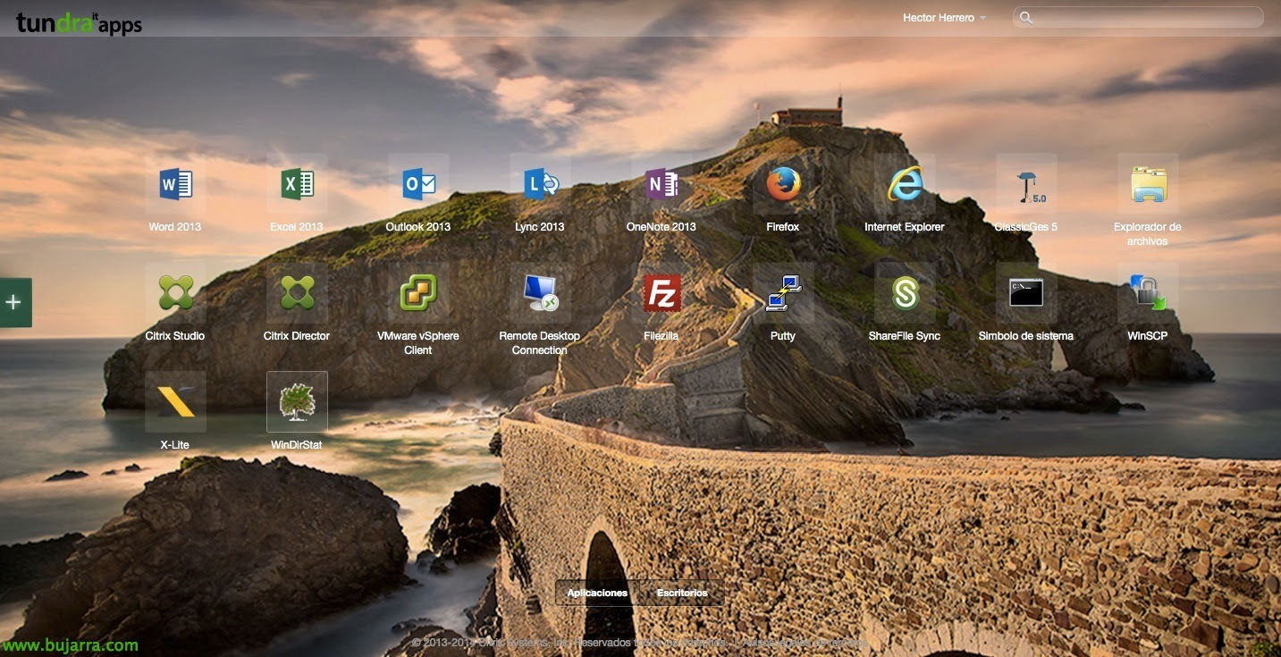Switch to the Escritorios tab
This screenshot has width=1281, height=657.
click(x=681, y=593)
